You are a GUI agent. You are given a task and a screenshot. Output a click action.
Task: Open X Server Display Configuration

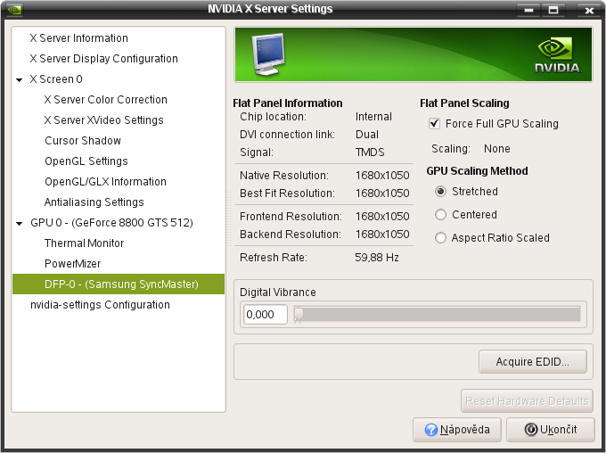(x=104, y=59)
